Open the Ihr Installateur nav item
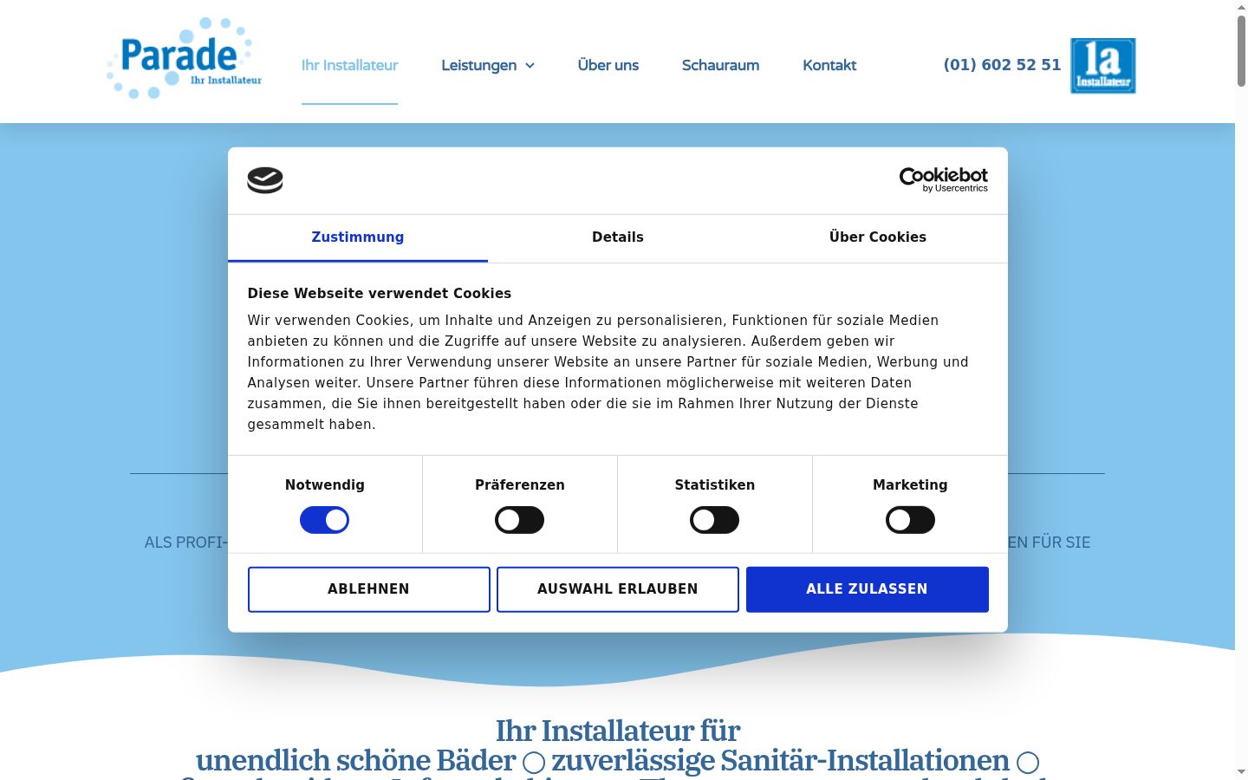 click(349, 65)
